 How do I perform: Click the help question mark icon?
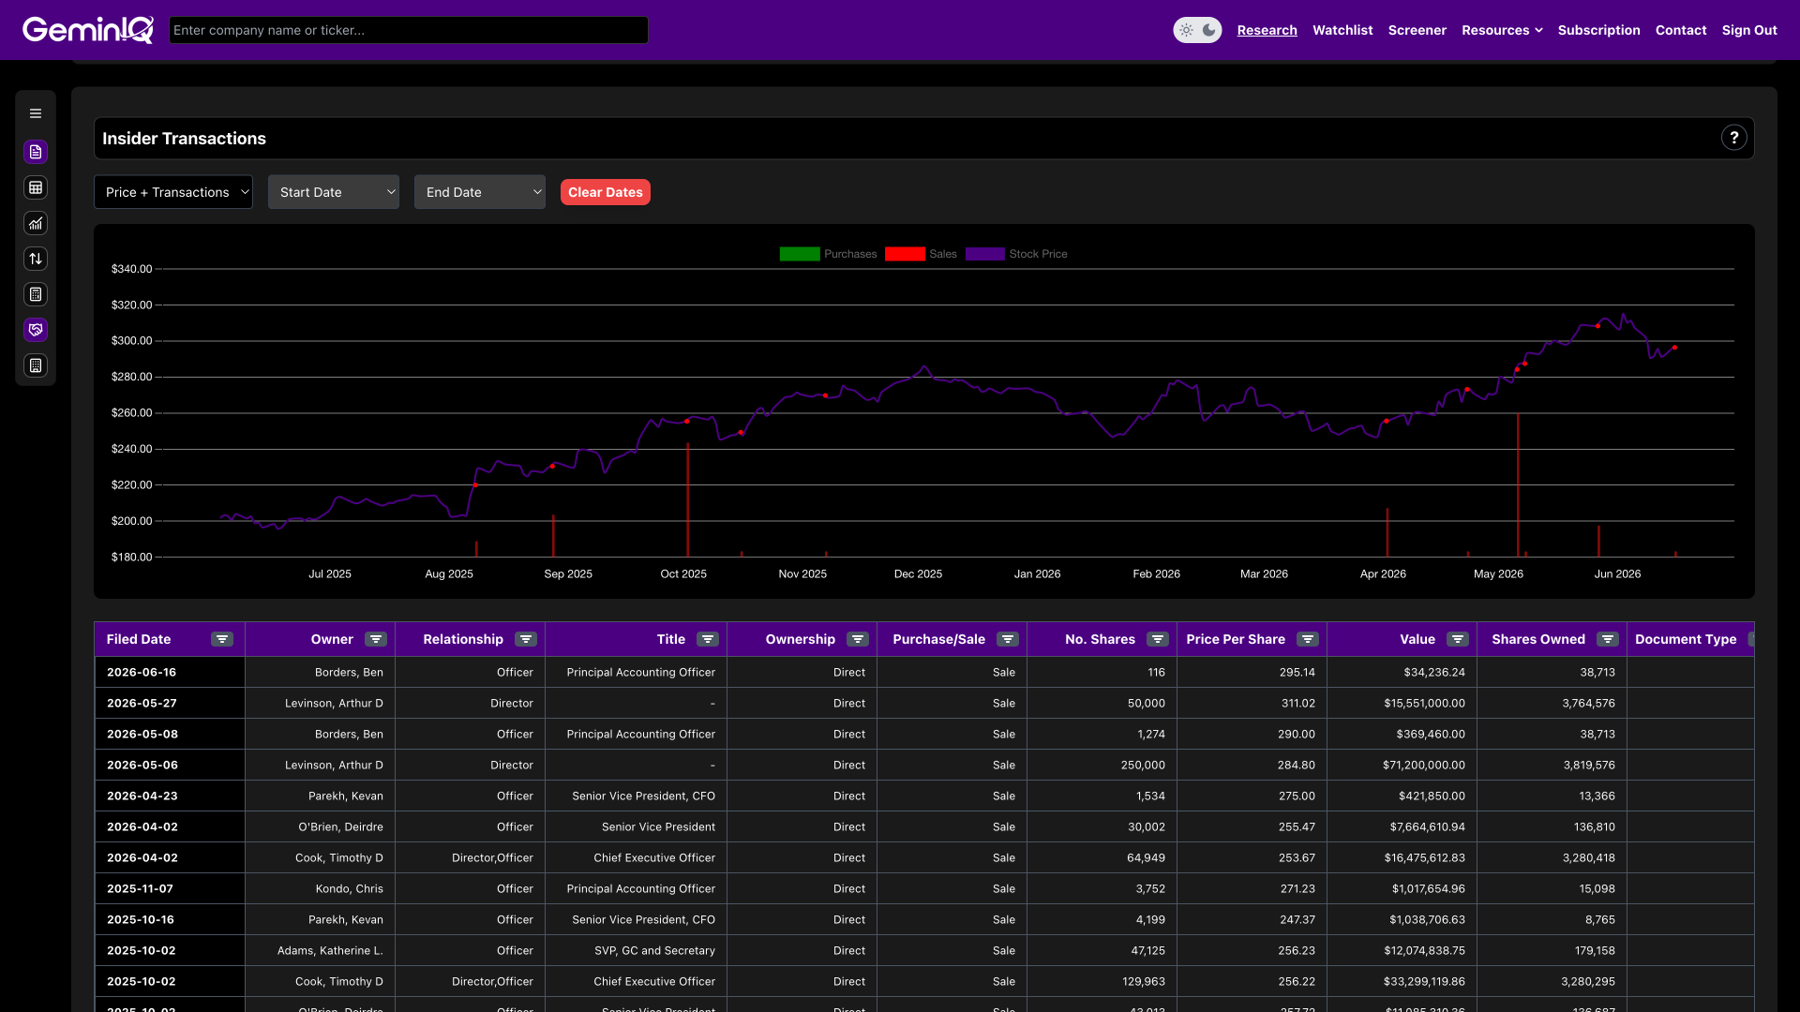click(x=1733, y=138)
